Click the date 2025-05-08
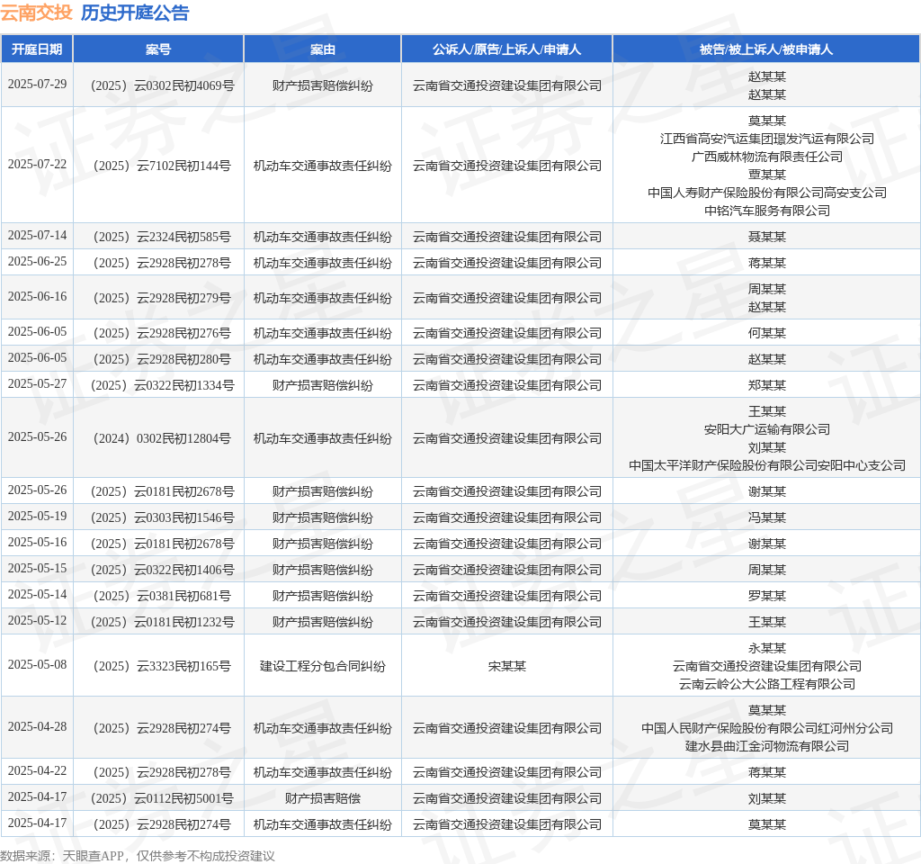 (37, 664)
